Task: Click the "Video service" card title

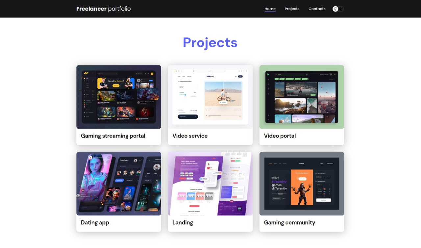Action: [x=190, y=136]
